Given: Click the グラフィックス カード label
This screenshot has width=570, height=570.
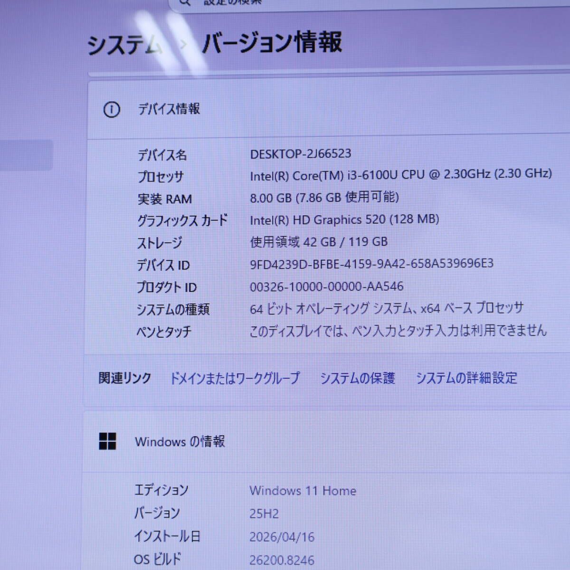Looking at the screenshot, I should pos(182,220).
